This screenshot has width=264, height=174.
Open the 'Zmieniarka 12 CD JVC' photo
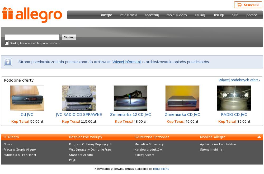click(x=130, y=98)
